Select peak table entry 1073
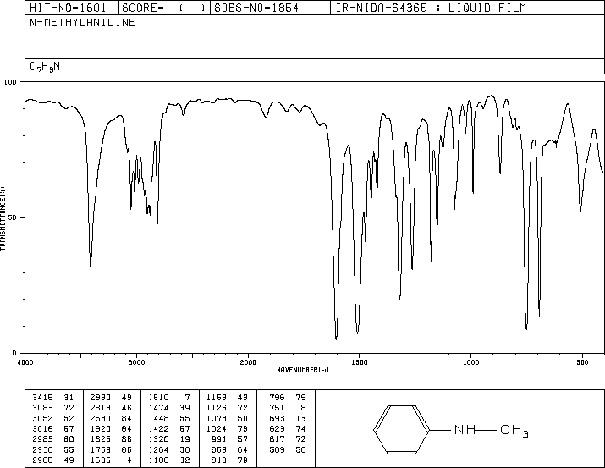The width and height of the screenshot is (605, 468). [x=217, y=418]
